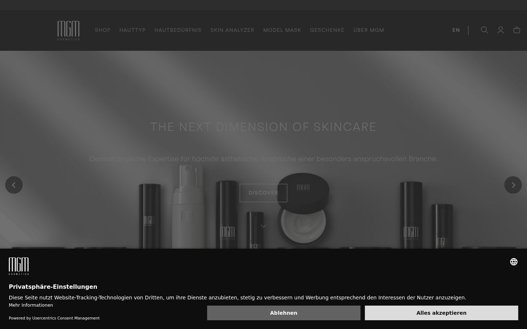Go to SKIN ANALYZER page
Viewport: 527px width, 329px height.
click(x=232, y=30)
